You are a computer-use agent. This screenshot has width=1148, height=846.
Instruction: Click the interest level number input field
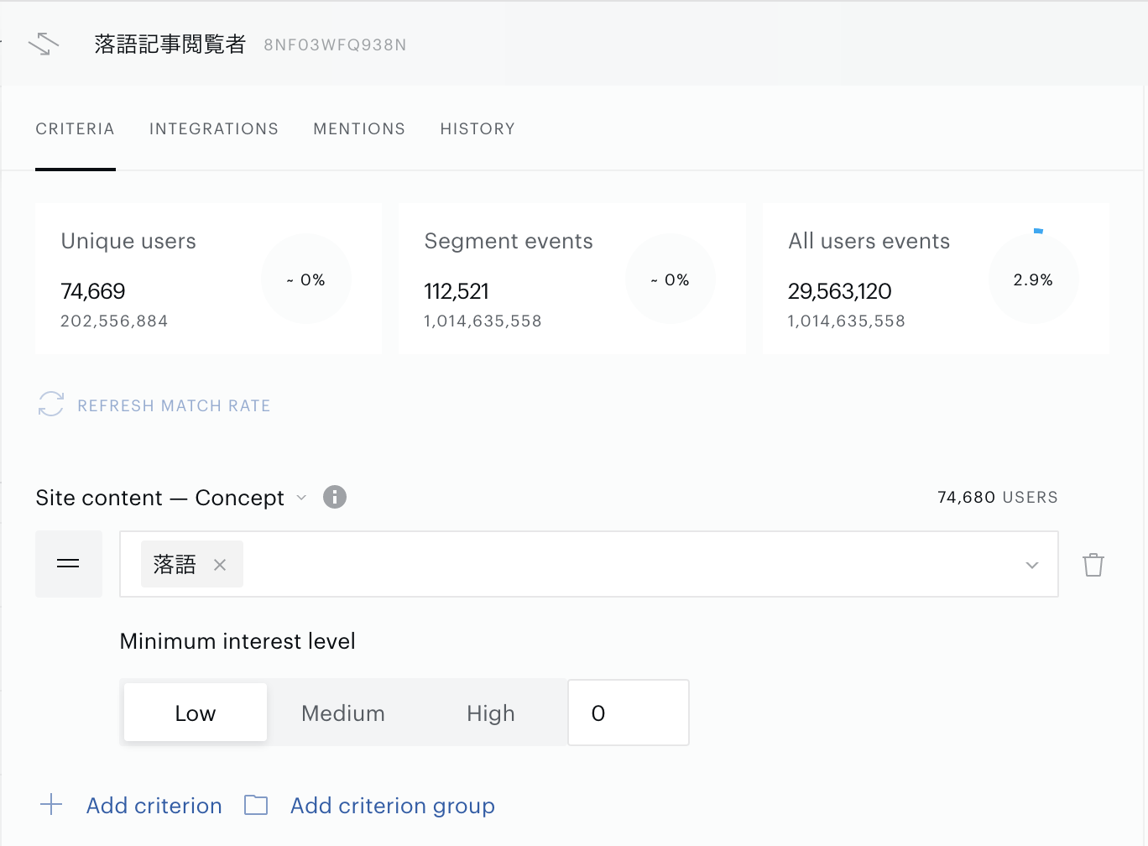point(629,713)
